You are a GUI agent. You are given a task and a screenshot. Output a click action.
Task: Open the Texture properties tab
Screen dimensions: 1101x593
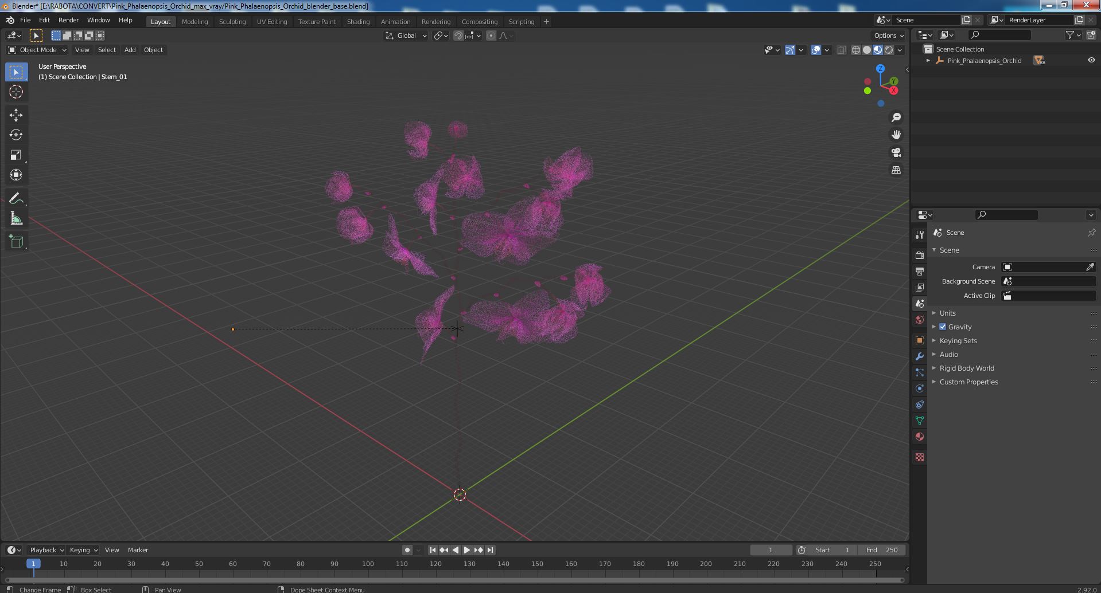coord(919,457)
